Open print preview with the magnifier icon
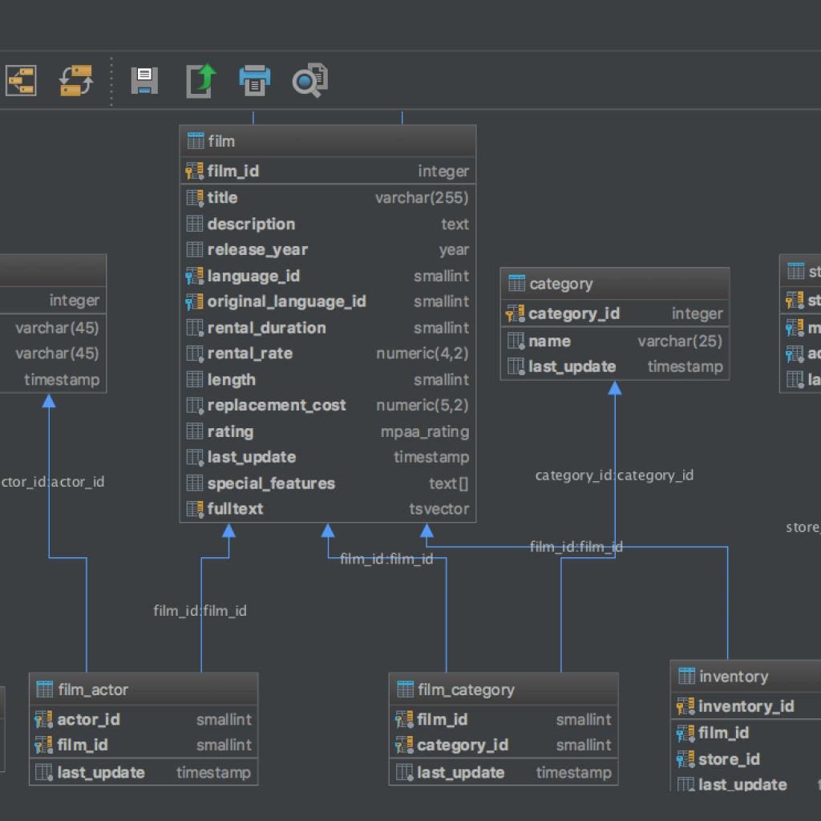This screenshot has width=821, height=821. click(309, 80)
